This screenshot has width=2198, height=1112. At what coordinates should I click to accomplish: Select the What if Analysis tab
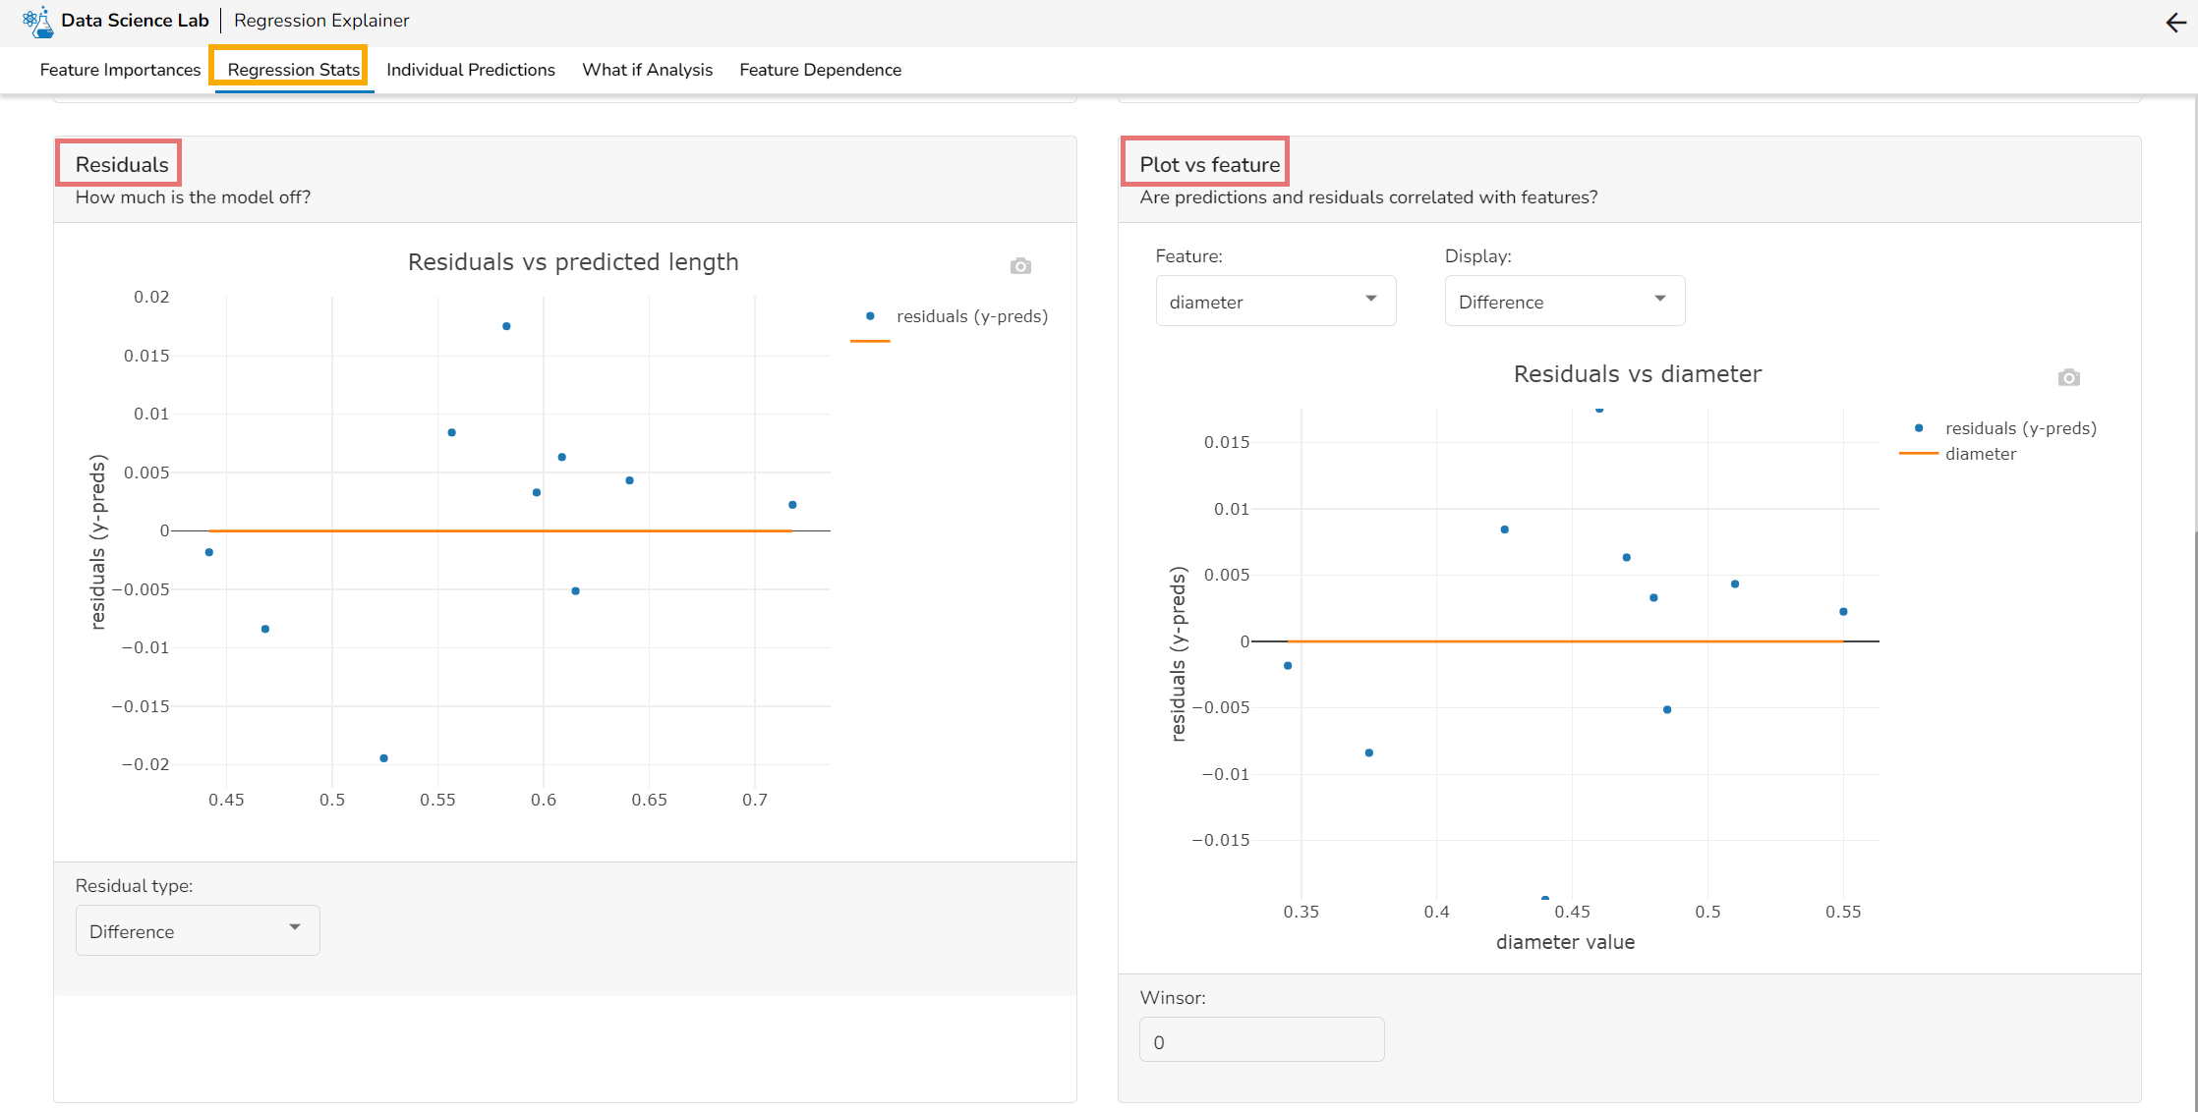pos(647,69)
